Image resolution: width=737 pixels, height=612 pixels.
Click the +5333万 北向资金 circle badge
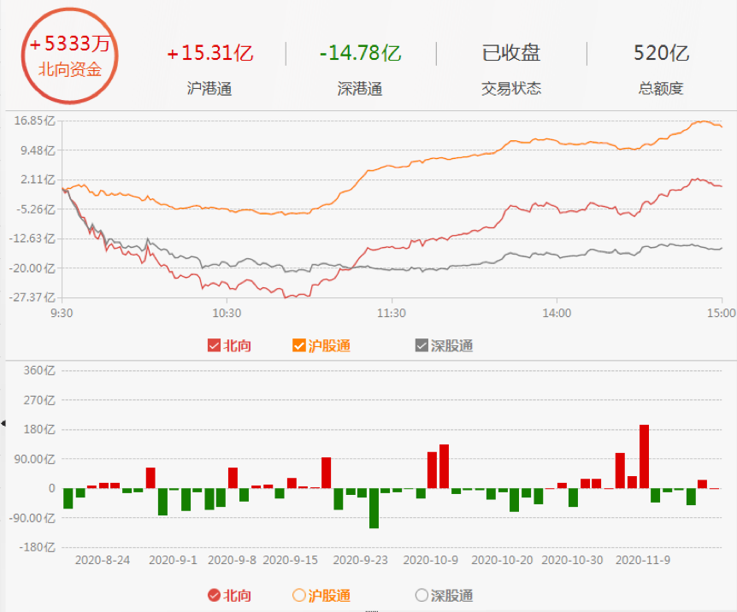[69, 56]
